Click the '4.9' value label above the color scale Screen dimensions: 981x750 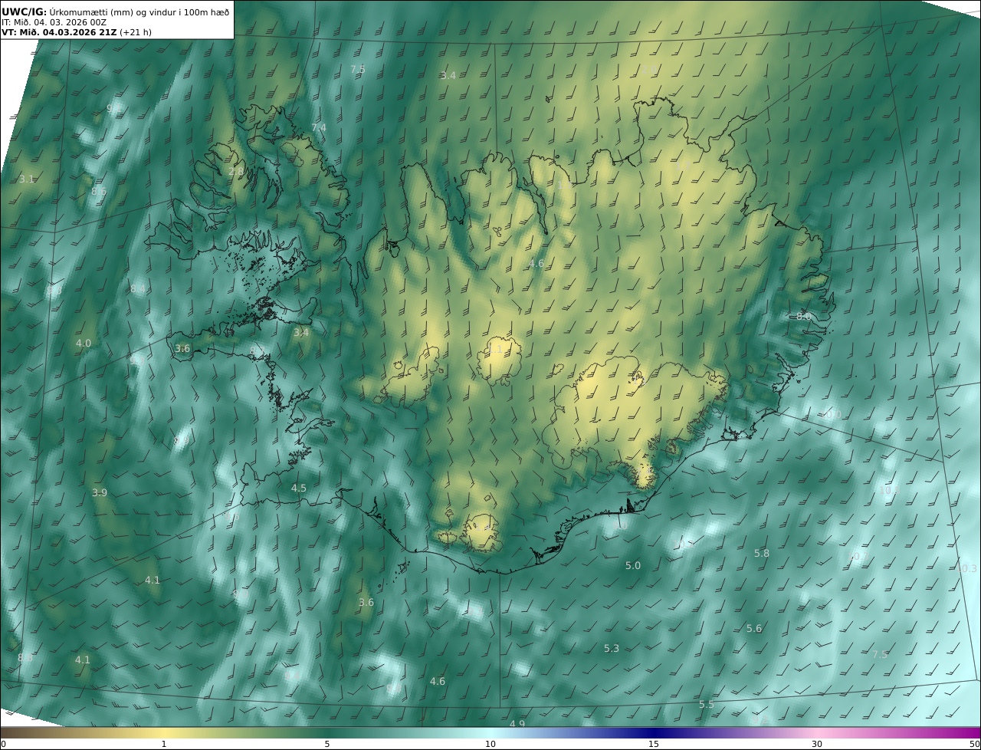click(x=517, y=724)
